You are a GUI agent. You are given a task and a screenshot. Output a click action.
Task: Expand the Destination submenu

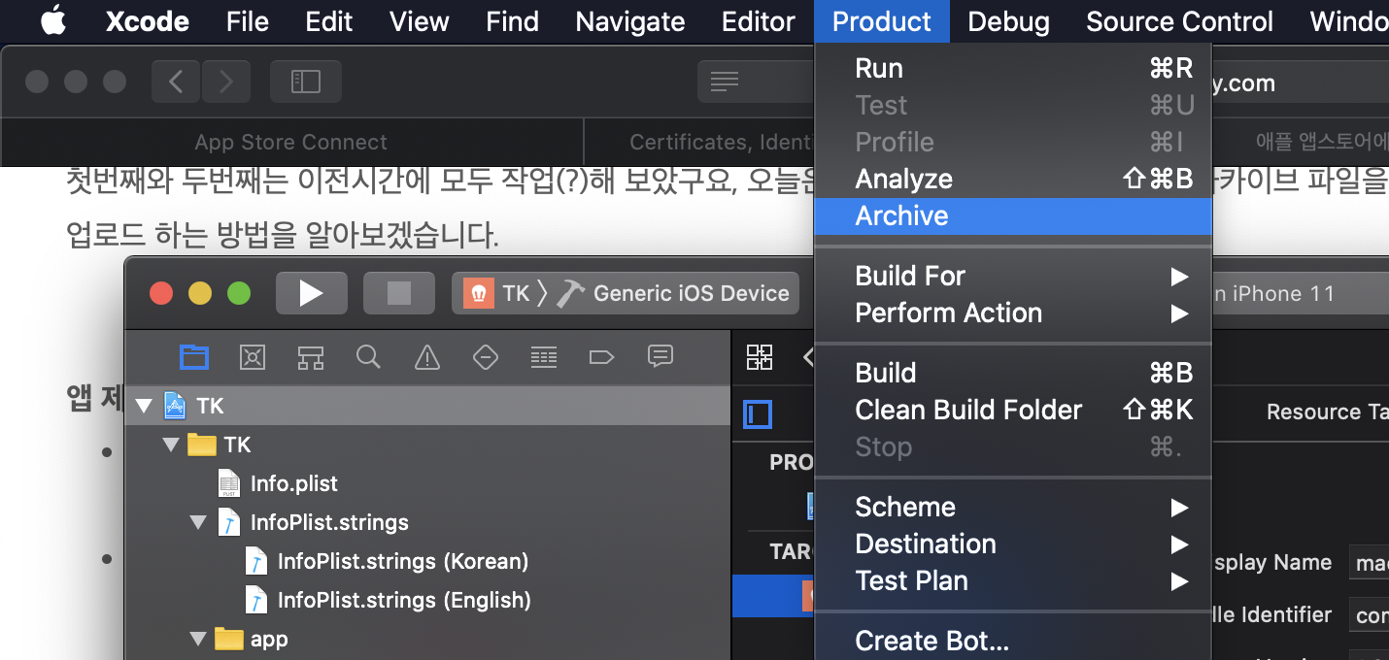(1013, 544)
